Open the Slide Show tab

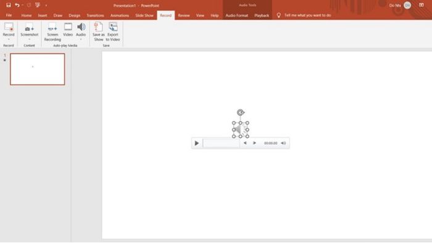[144, 15]
